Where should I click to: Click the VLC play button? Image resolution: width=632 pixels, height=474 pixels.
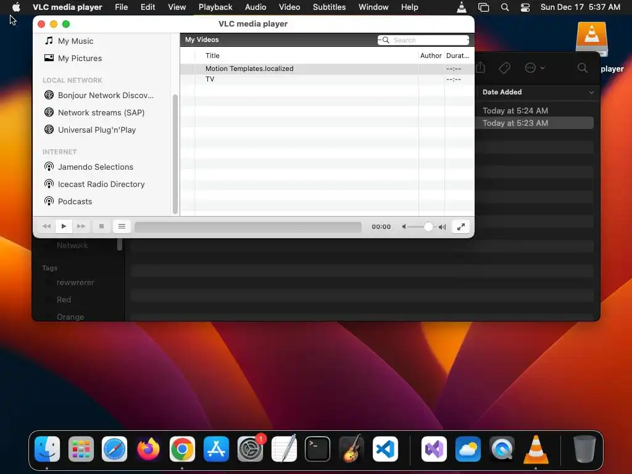coord(64,227)
